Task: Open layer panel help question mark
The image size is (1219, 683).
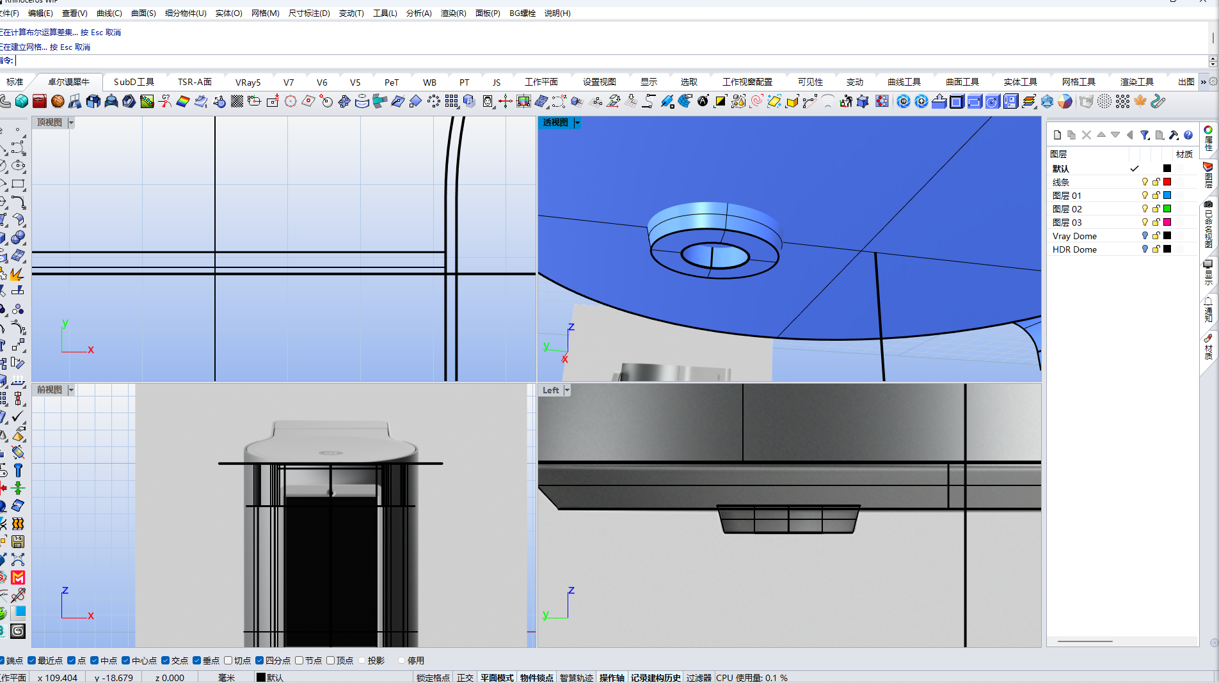Action: [1188, 135]
